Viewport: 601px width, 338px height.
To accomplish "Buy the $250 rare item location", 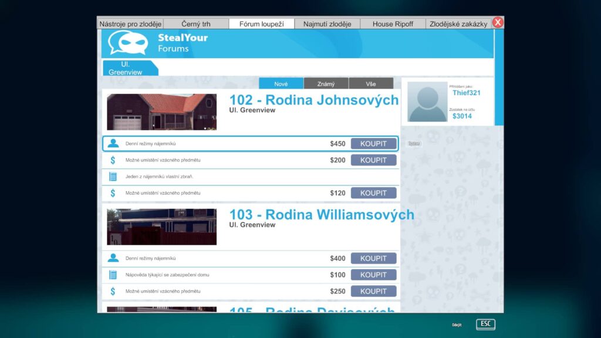I will [373, 291].
